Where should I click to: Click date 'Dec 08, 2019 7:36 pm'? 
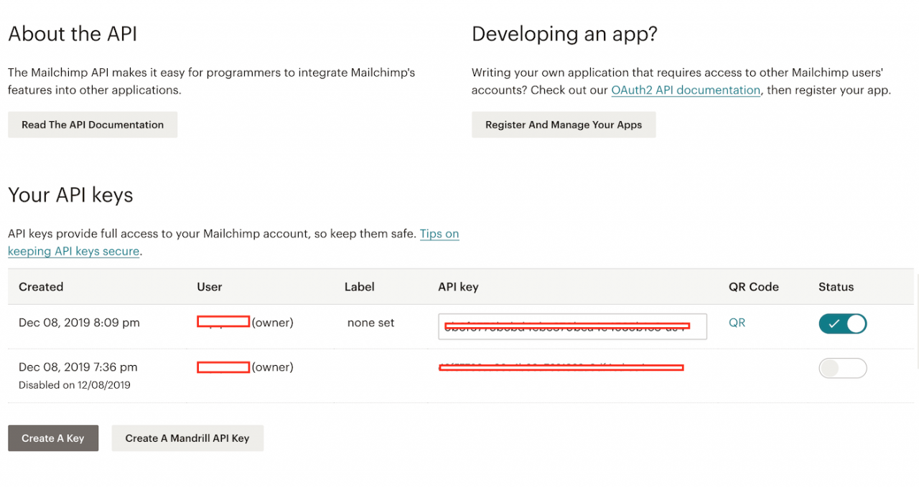tap(78, 367)
